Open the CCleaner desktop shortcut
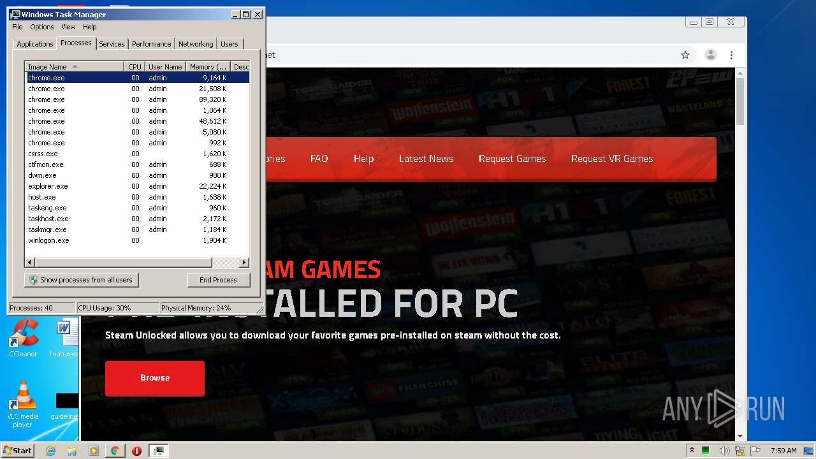The height and width of the screenshot is (459, 816). [23, 338]
